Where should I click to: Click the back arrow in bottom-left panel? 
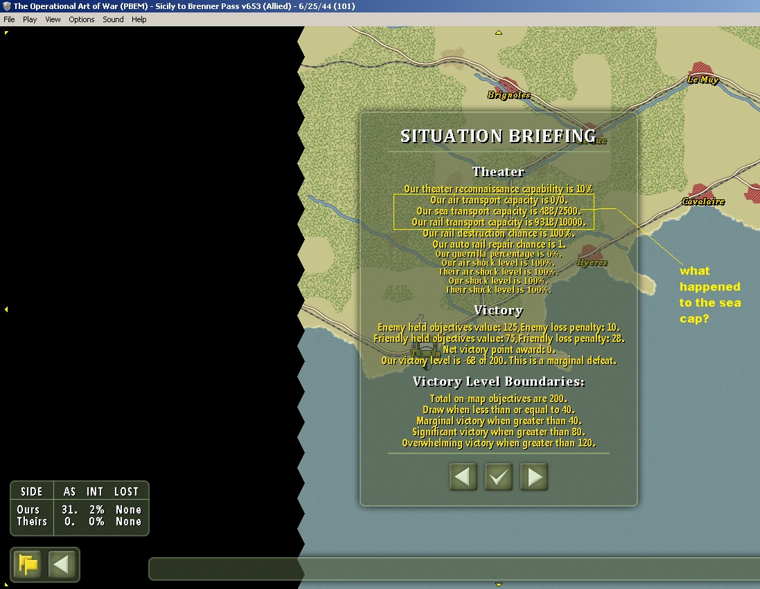point(62,564)
